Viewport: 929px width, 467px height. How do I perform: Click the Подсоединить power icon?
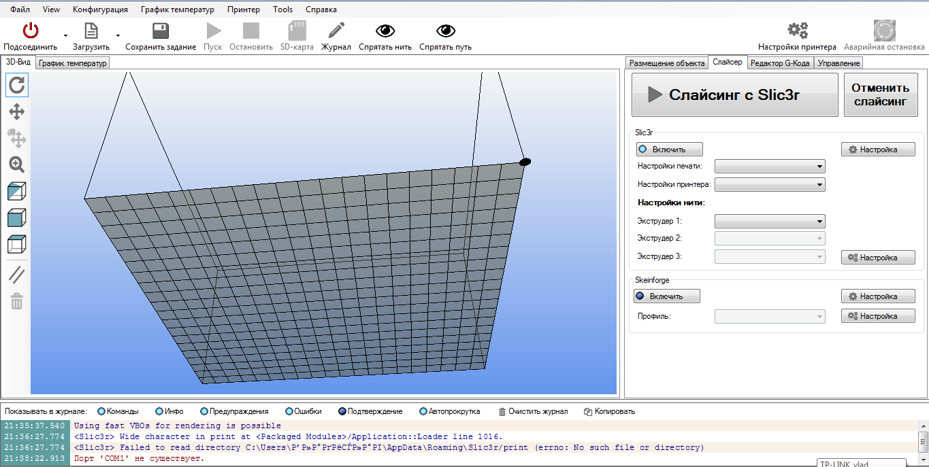(x=31, y=31)
